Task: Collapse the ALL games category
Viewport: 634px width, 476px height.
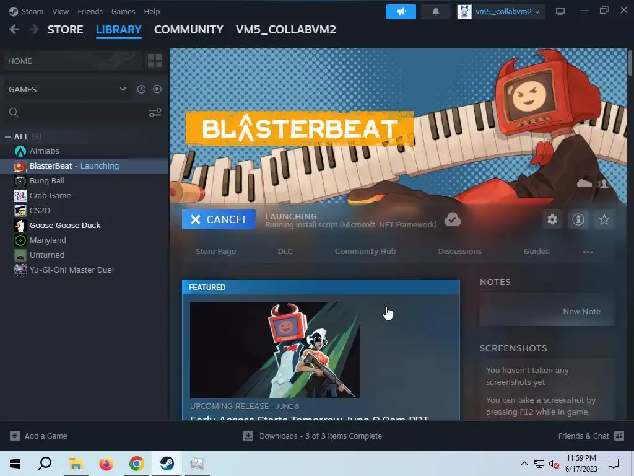Action: pos(7,137)
